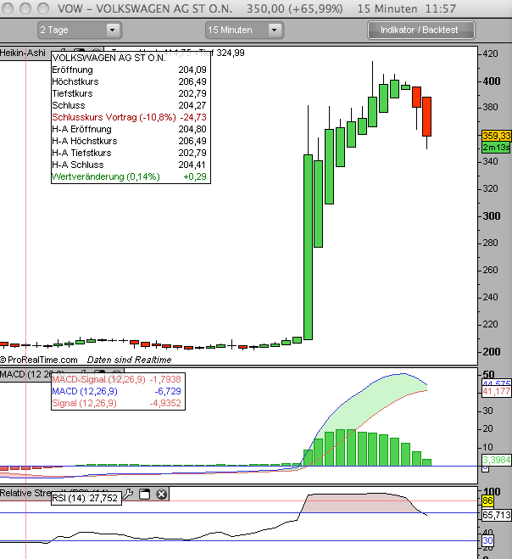Screen dimensions: 512x559
Task: Click the ProRealTime.com copyright text
Action: pos(39,360)
